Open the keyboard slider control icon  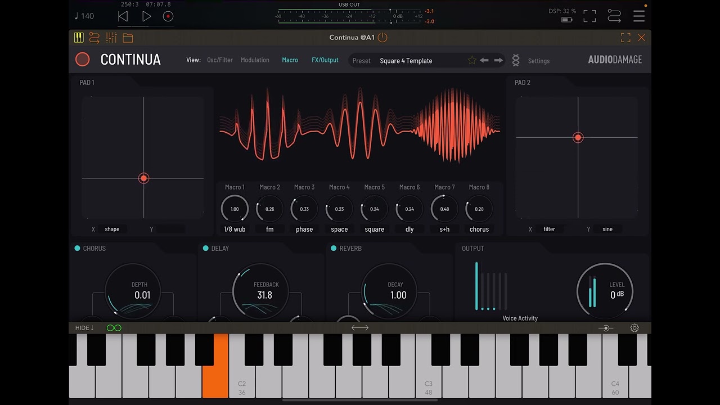pyautogui.click(x=606, y=328)
